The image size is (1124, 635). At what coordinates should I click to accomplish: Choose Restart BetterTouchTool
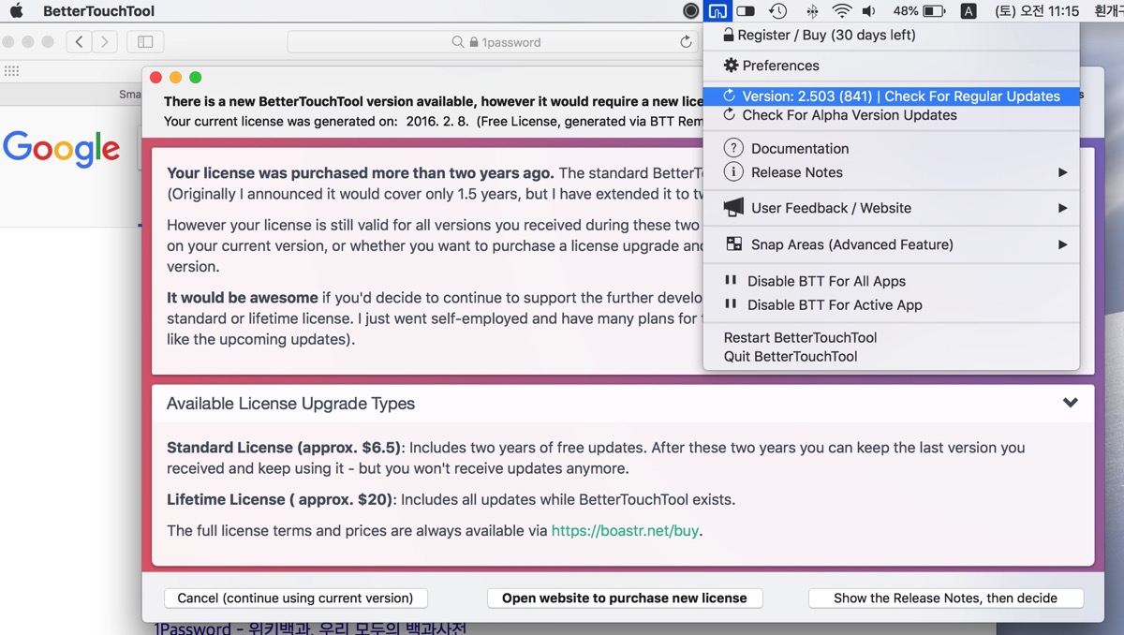coord(891,337)
